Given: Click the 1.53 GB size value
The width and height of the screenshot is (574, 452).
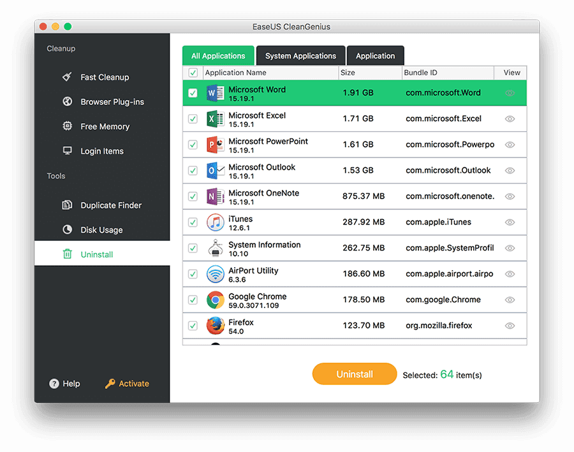Looking at the screenshot, I should [358, 171].
